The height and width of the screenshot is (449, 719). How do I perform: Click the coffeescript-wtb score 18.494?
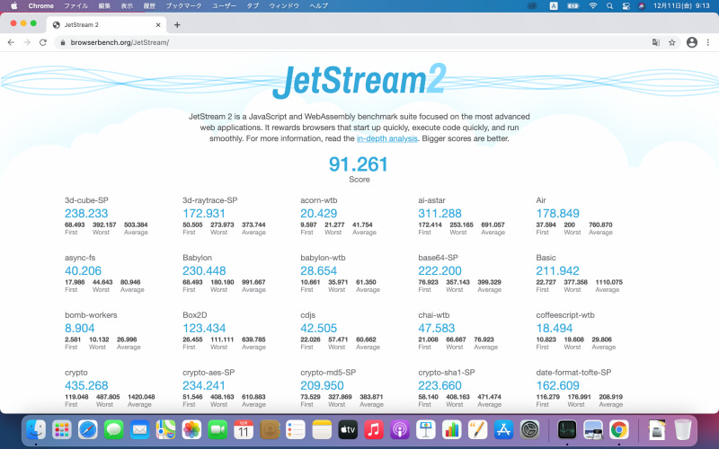tap(555, 328)
